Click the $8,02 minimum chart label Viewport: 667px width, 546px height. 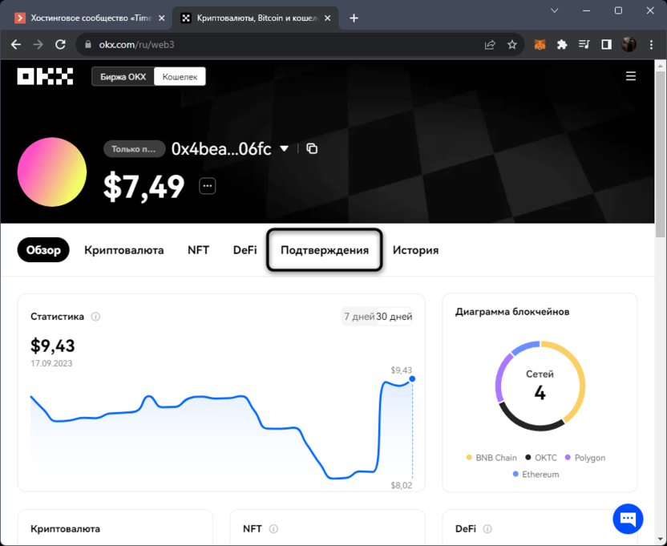coord(401,485)
